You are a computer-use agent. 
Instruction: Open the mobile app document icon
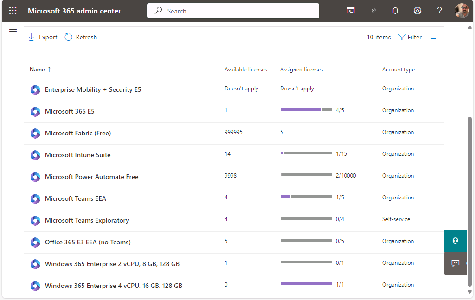373,11
